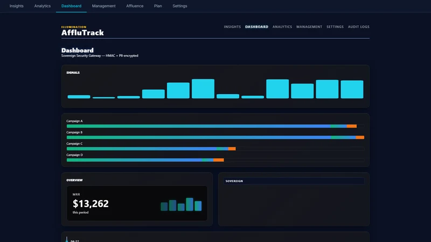Screen dimensions: 431x242
Task: Click the Sovereign Security Gateway subtitle
Action: click(100, 56)
